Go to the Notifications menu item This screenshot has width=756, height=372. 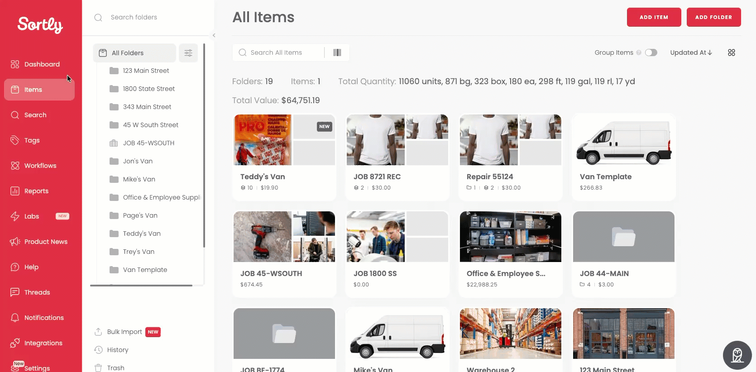(39, 318)
